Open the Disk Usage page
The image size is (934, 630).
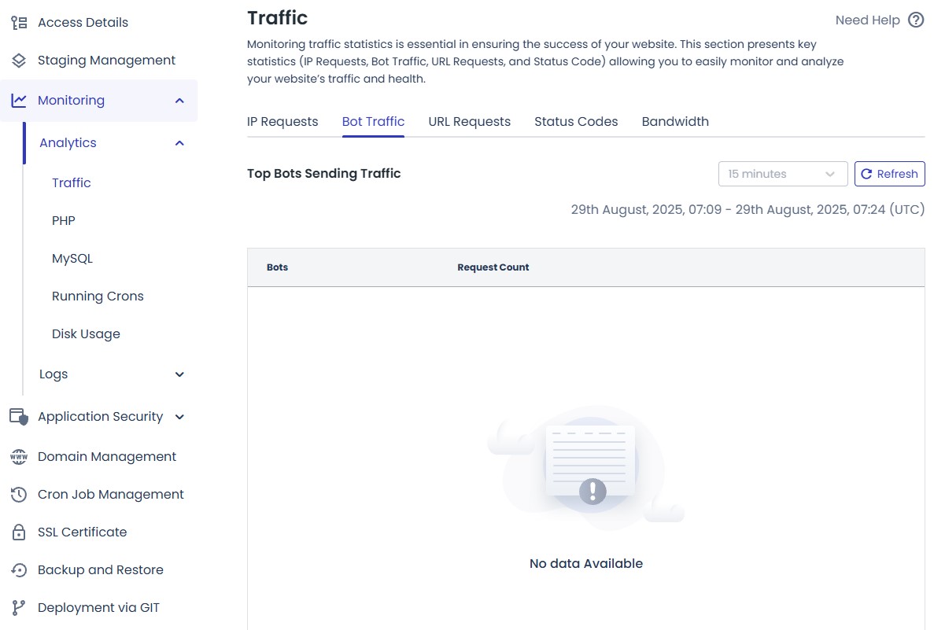click(x=86, y=333)
